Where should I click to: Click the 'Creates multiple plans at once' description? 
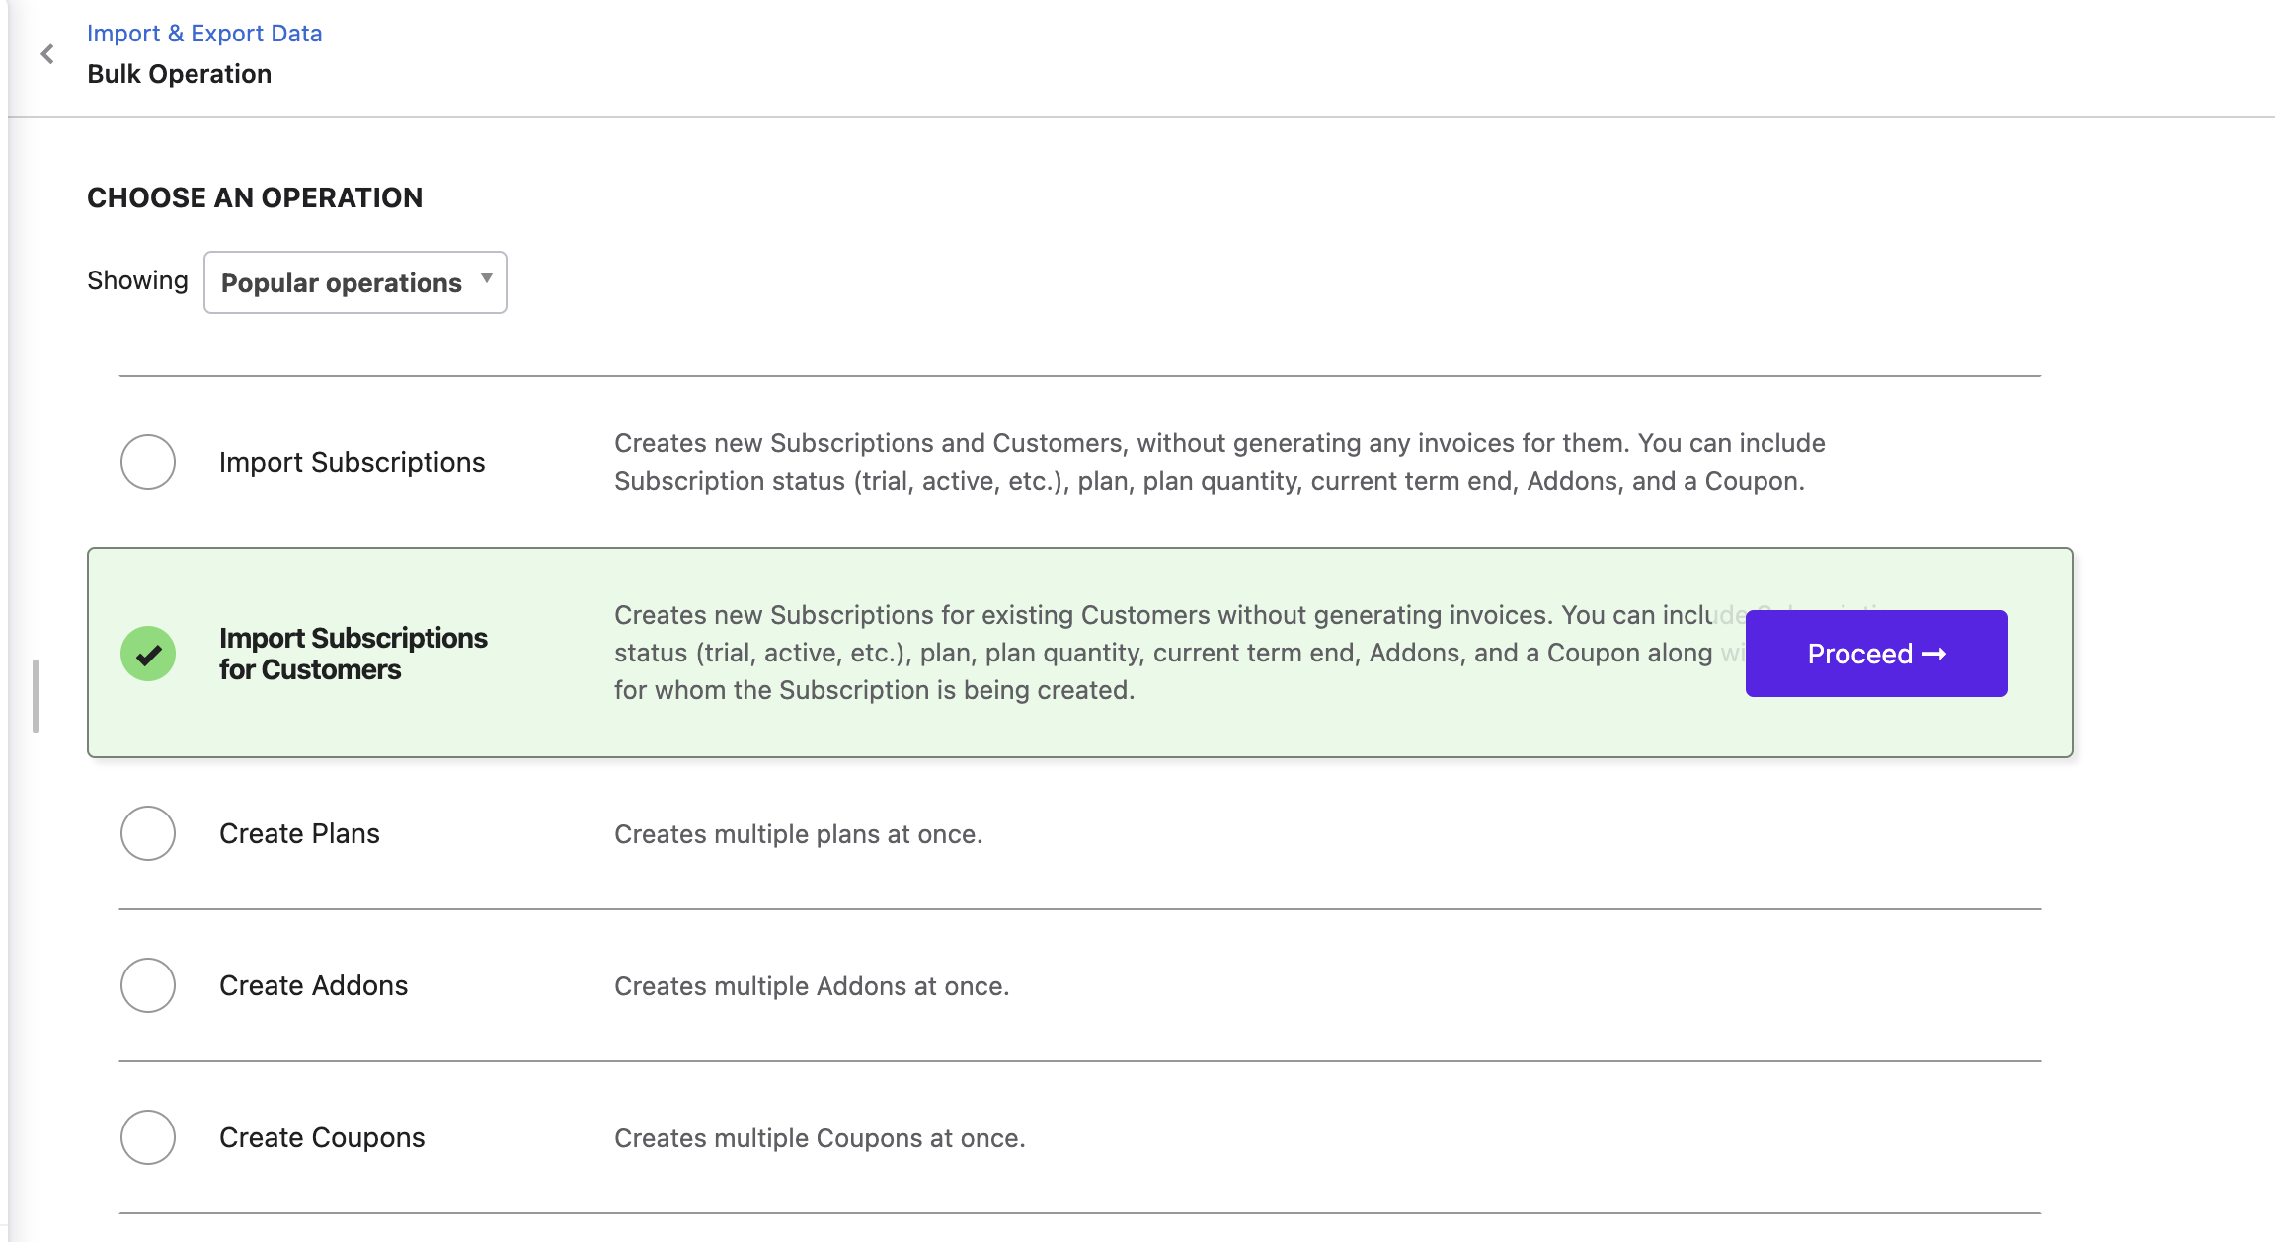798,834
